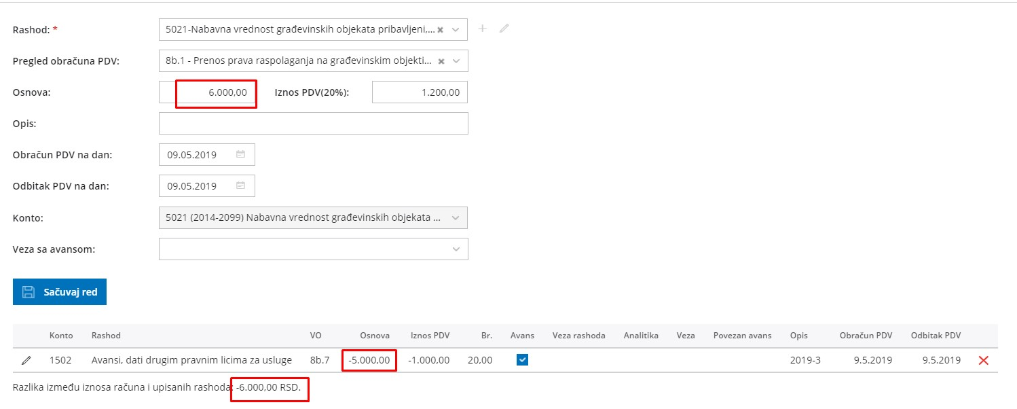Select the Povezan avans column header
Screen dimensions: 1017x409
743,336
